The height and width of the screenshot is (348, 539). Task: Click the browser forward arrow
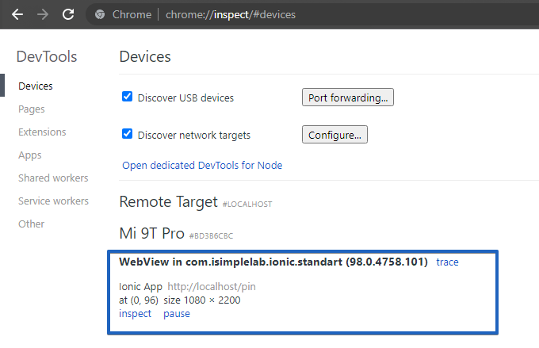coord(43,14)
